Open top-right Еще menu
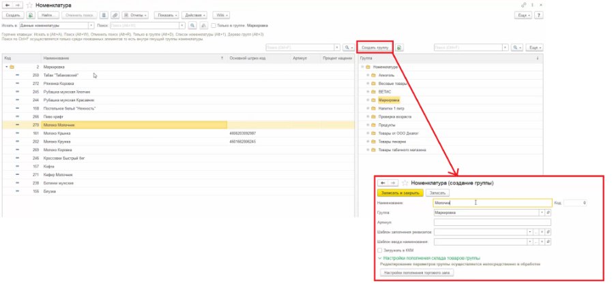 (523, 15)
